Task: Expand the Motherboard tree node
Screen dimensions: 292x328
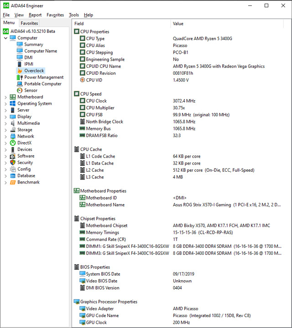Action: click(x=5, y=97)
